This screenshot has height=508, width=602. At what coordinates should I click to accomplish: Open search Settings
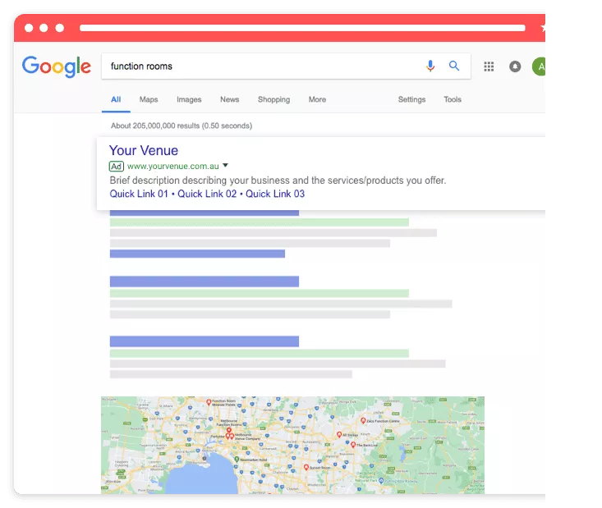(x=411, y=99)
